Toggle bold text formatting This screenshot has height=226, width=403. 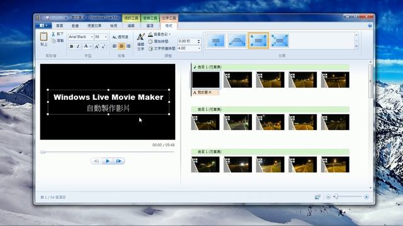click(71, 46)
